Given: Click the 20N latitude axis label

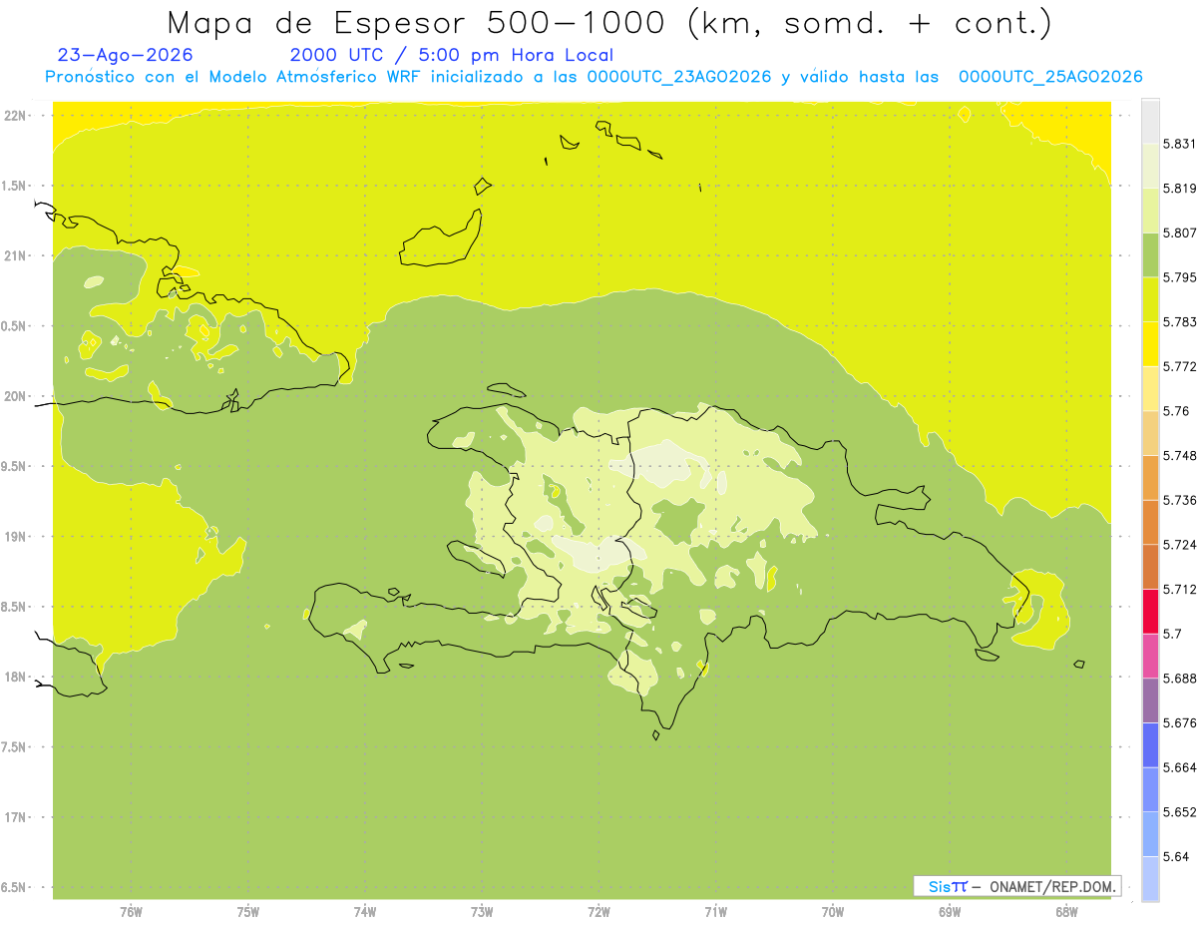Looking at the screenshot, I should pyautogui.click(x=17, y=396).
